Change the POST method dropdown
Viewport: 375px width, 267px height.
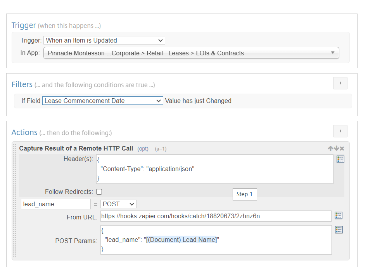(x=118, y=204)
